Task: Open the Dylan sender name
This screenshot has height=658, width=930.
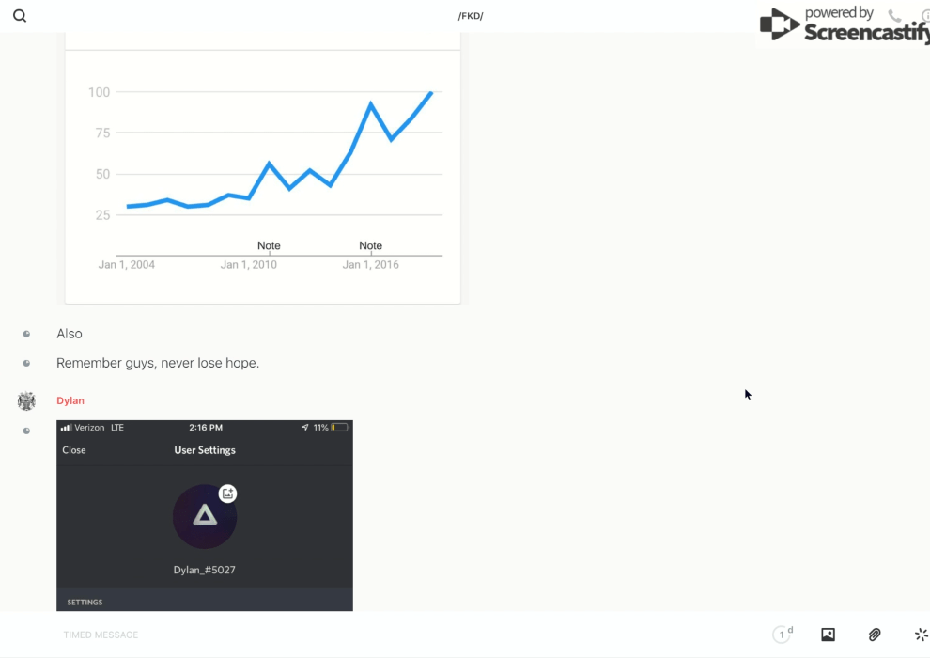Action: 70,400
